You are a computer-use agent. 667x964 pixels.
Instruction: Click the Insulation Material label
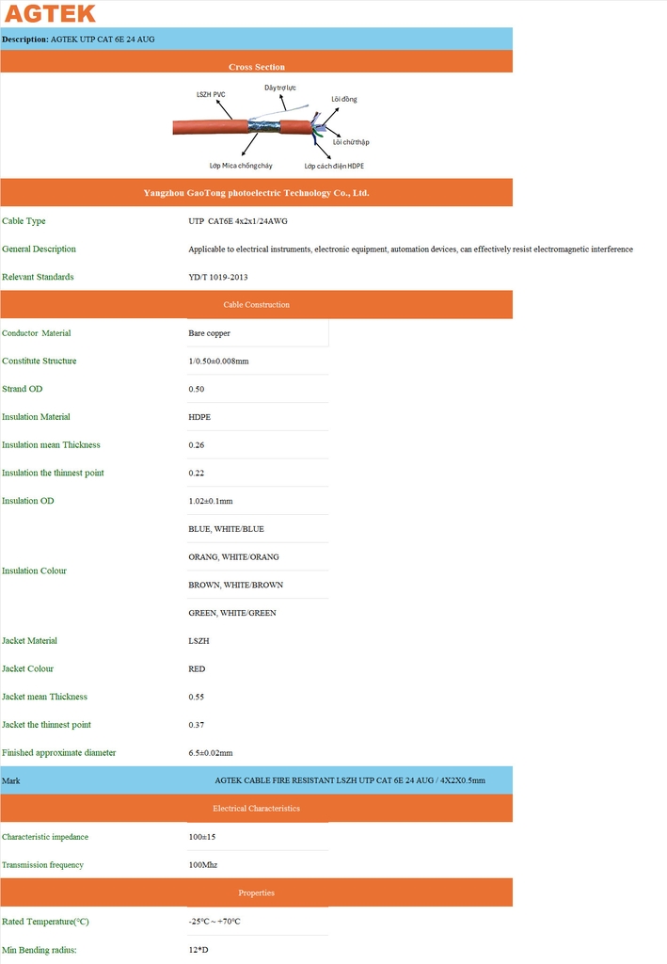point(36,417)
